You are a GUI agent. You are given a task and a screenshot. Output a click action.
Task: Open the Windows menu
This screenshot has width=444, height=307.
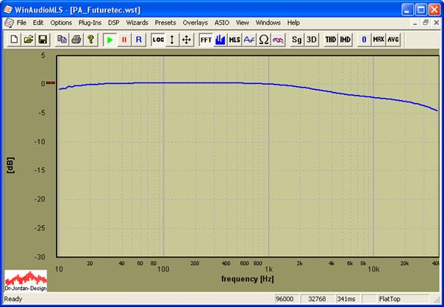(x=268, y=23)
